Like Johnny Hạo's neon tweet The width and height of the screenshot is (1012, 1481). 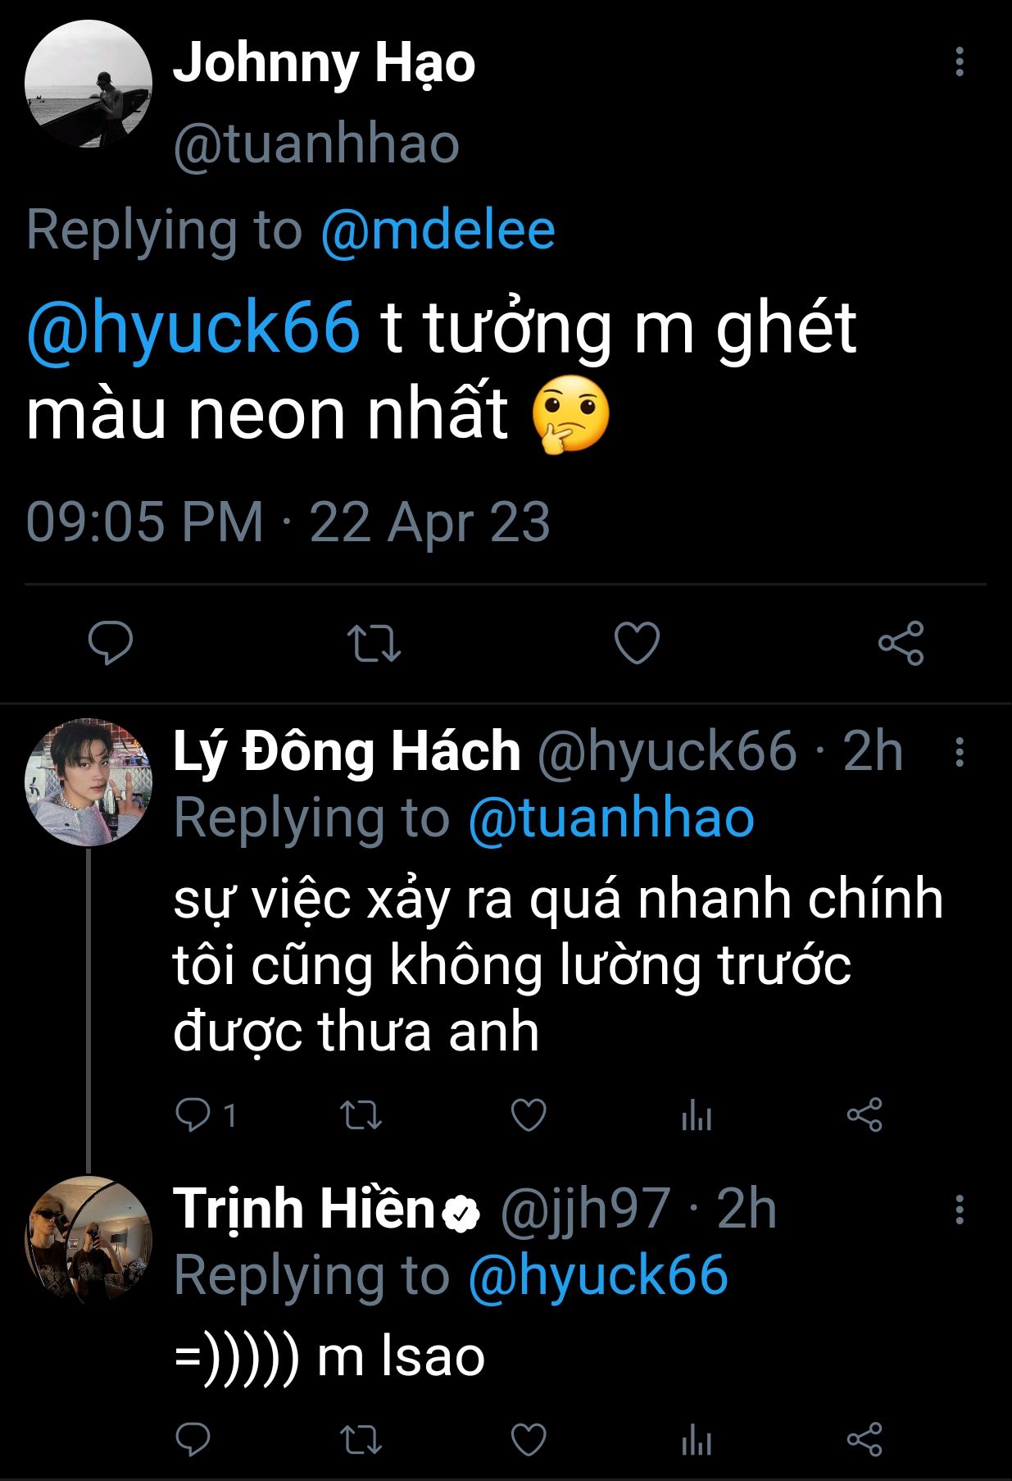(637, 643)
